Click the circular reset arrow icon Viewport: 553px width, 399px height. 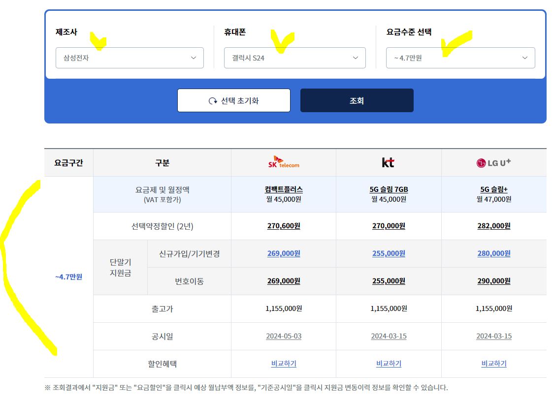[212, 100]
